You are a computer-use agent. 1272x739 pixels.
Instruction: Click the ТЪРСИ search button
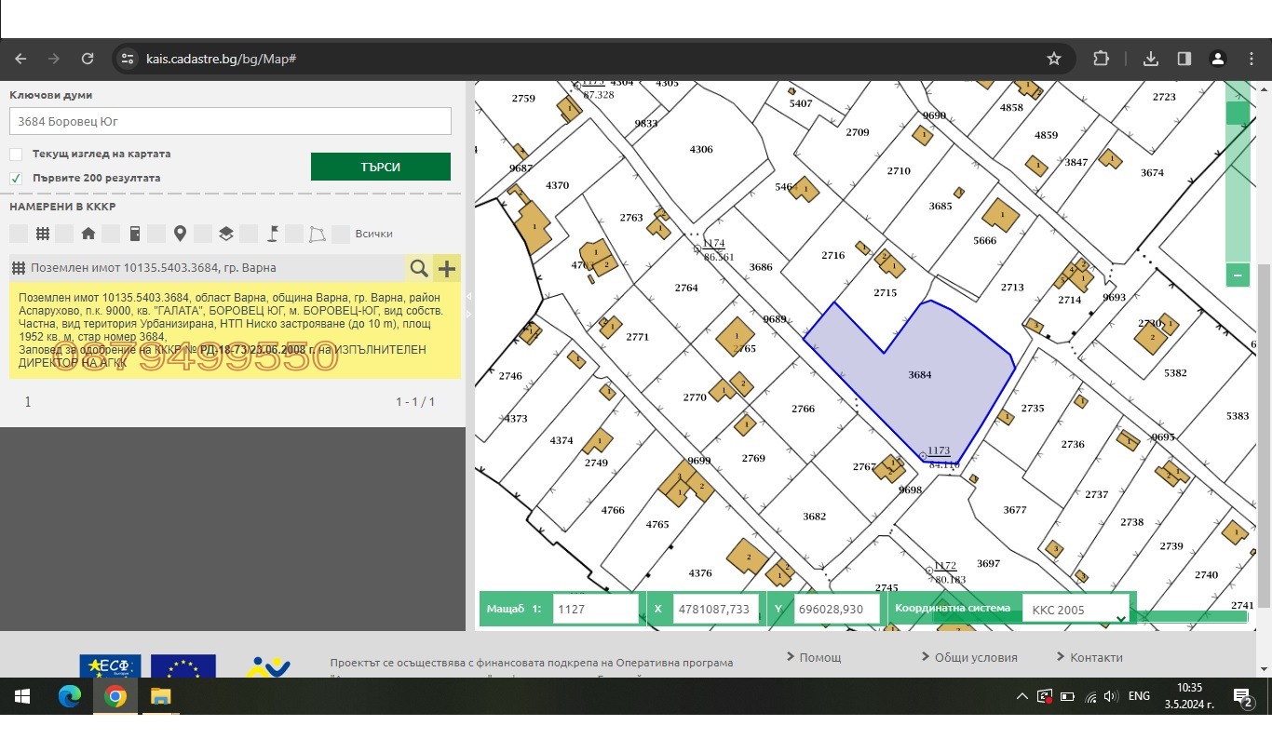coord(381,167)
